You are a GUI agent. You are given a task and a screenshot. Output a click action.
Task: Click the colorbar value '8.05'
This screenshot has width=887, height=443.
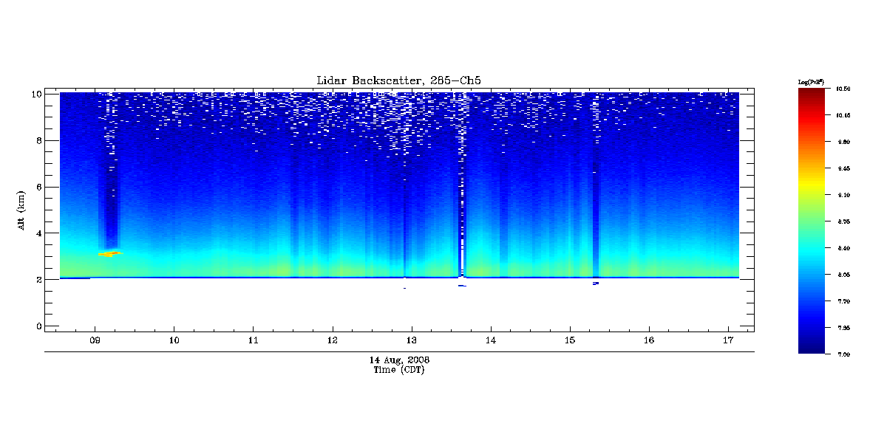pos(843,274)
